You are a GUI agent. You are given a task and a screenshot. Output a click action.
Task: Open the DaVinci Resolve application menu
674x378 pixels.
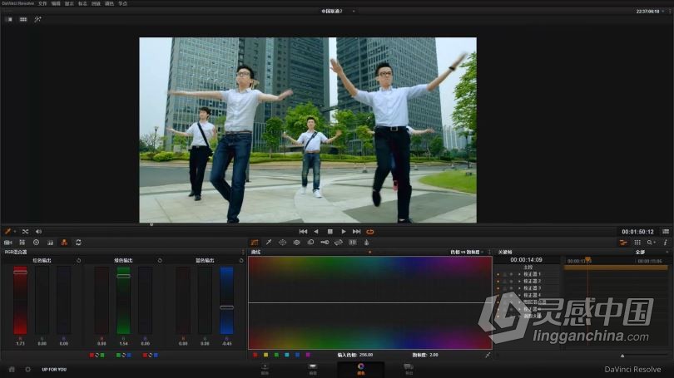tap(17, 3)
